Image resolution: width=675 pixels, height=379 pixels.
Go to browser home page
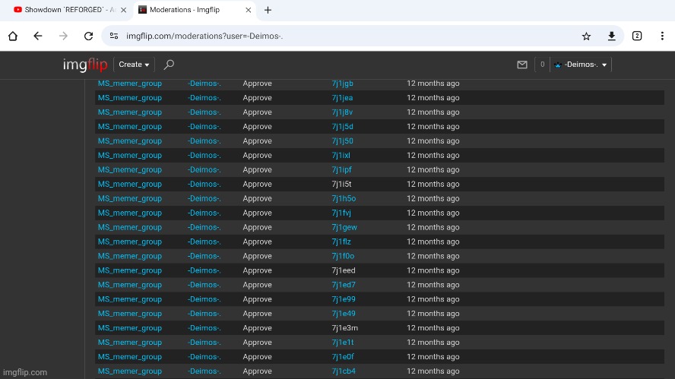pos(13,36)
